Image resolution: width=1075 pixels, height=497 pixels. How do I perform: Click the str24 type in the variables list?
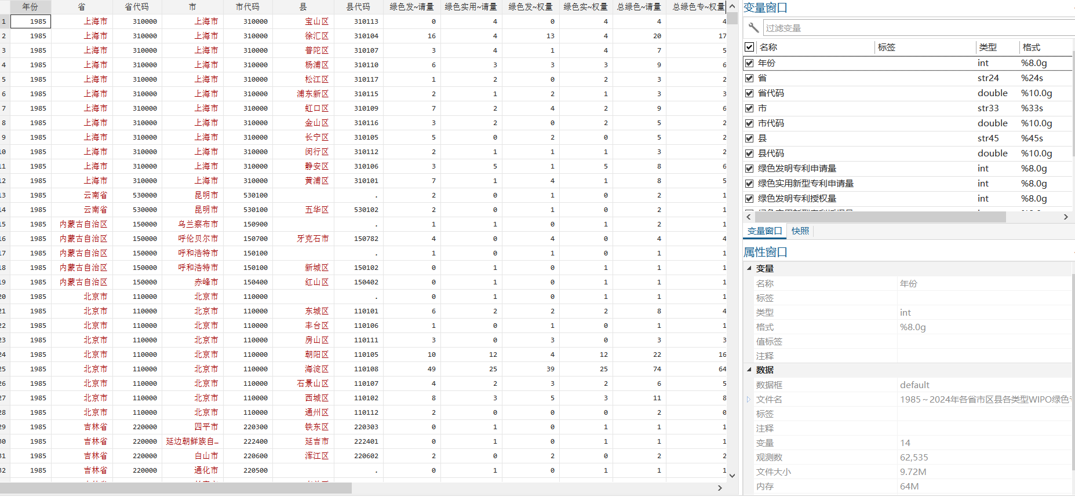tap(988, 78)
